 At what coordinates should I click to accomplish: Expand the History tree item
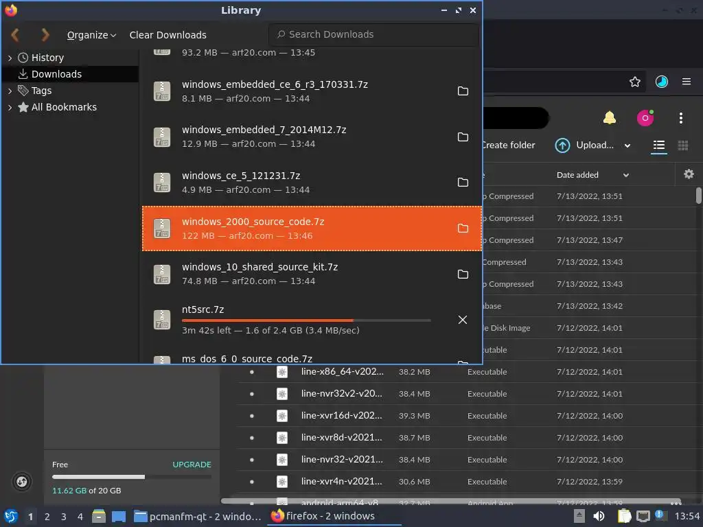click(10, 58)
